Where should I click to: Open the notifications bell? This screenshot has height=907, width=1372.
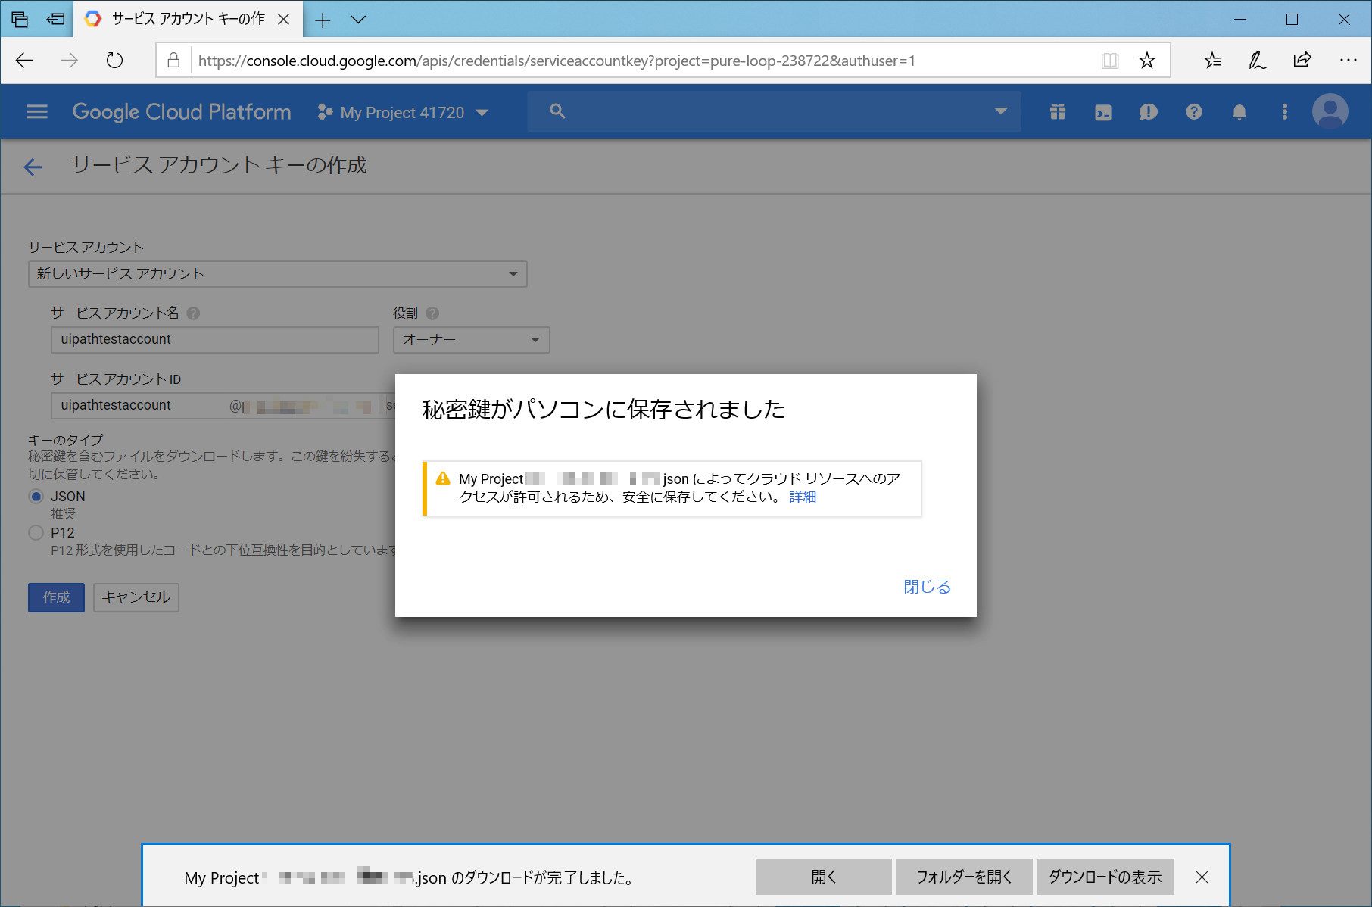(1239, 111)
